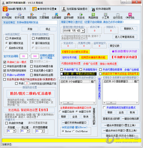This screenshot has width=143, height=148.
Task: Enable 开启多推广位 checkbox
Action: (62, 70)
